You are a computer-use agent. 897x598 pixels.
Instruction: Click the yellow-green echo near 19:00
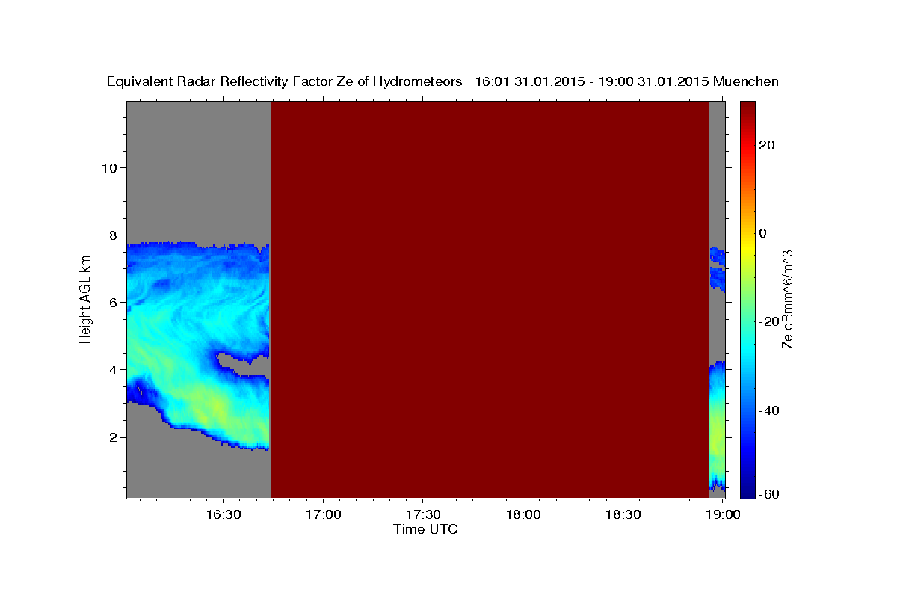tap(718, 434)
